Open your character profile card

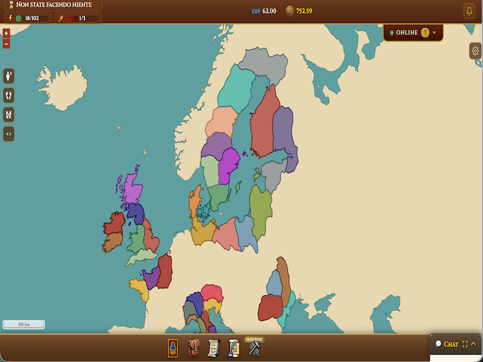pyautogui.click(x=171, y=347)
